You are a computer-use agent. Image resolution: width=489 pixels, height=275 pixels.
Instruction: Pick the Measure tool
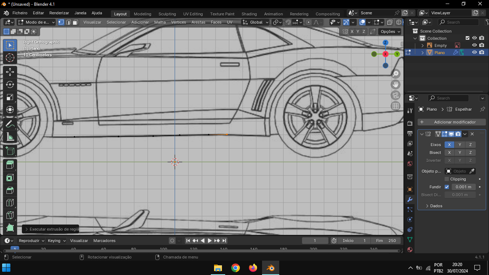pyautogui.click(x=10, y=136)
